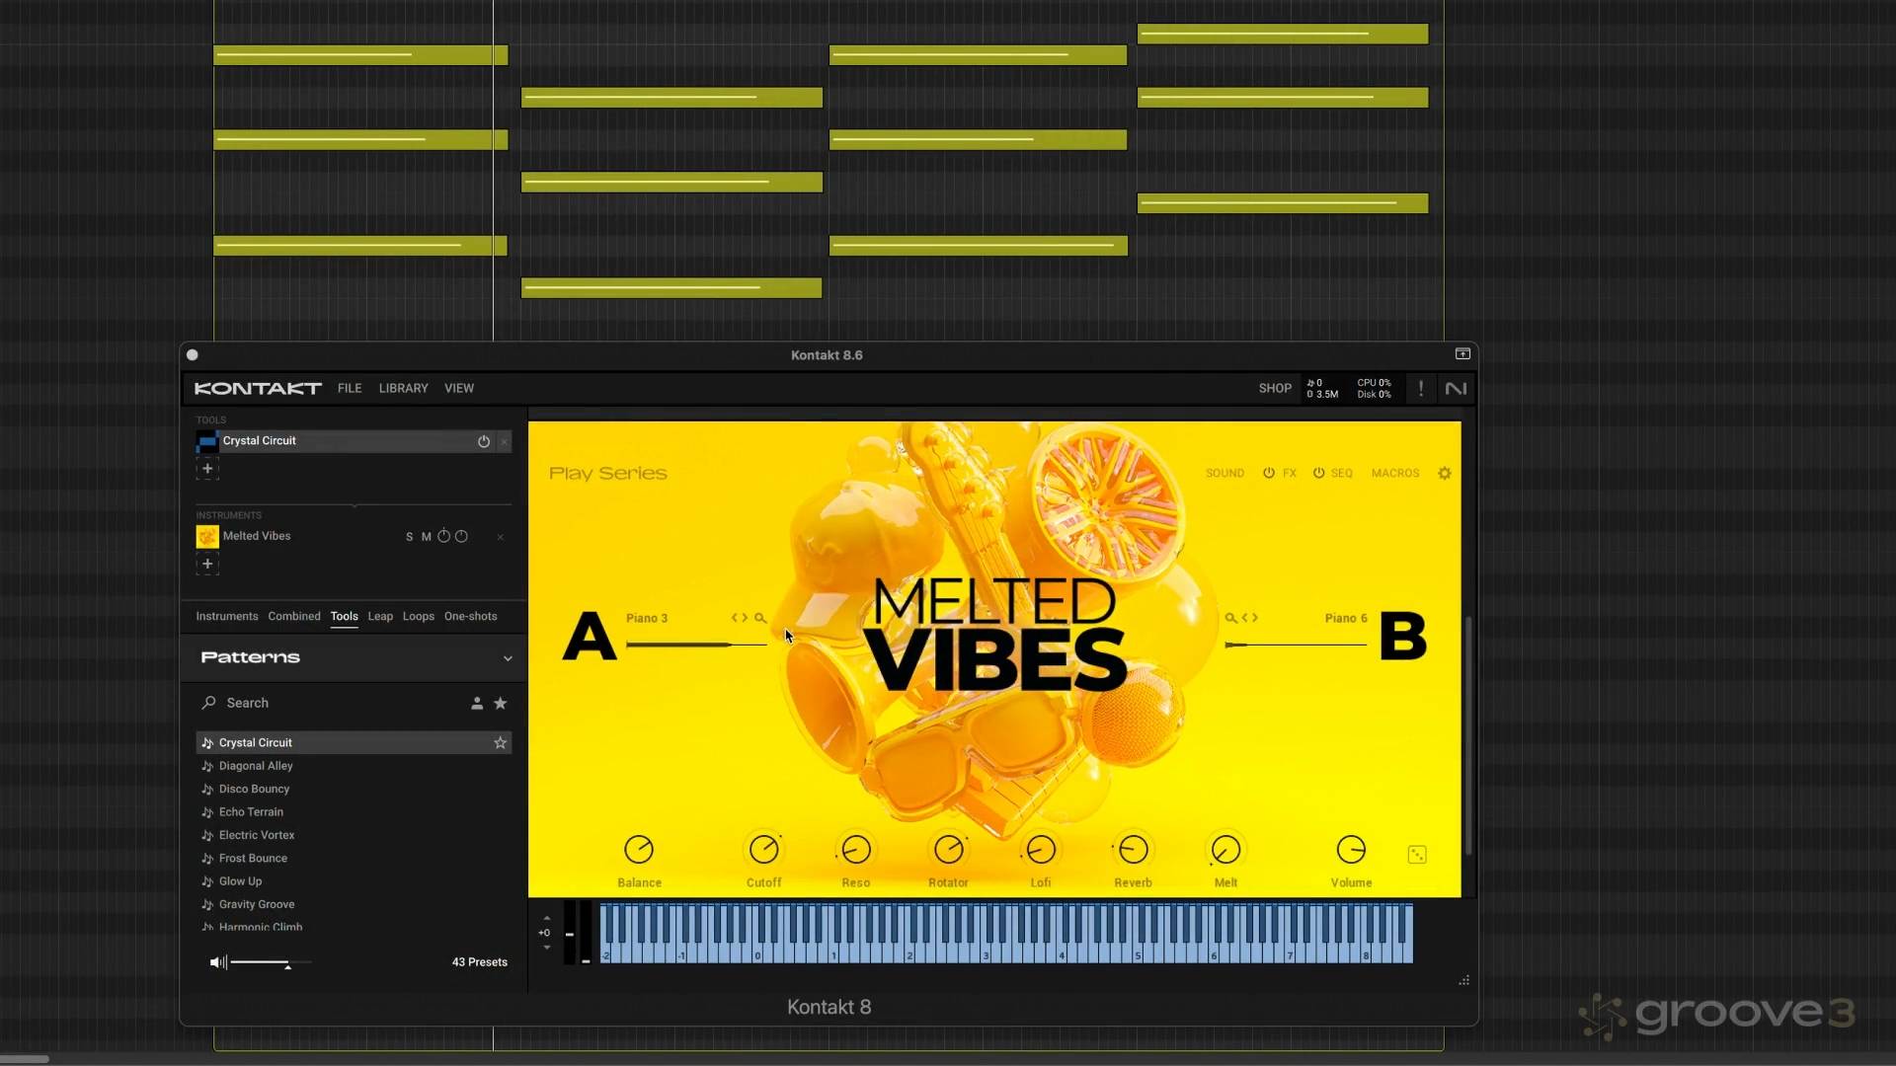Click layer A previous/next sound arrows
The height and width of the screenshot is (1066, 1896).
click(739, 618)
